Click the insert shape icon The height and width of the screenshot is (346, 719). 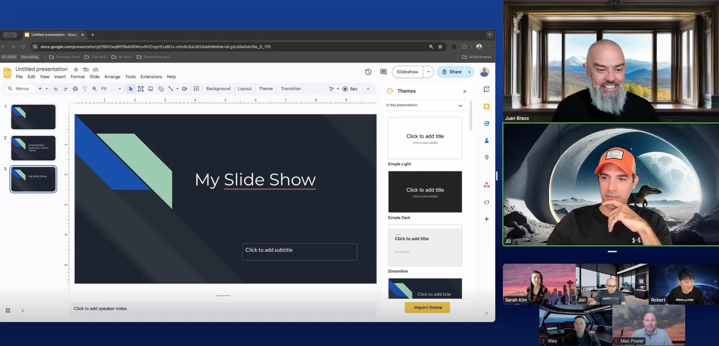(161, 89)
